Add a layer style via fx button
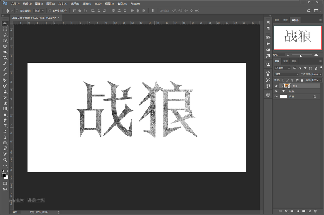This screenshot has width=324, height=215. pos(286,211)
